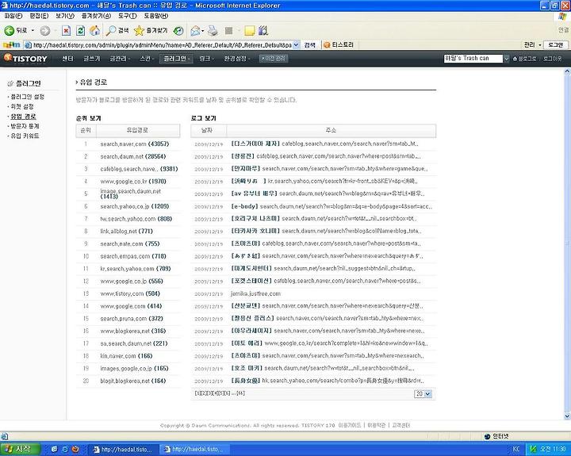Go to 글쓰기 in the admin bar
The image size is (571, 456).
click(x=91, y=58)
